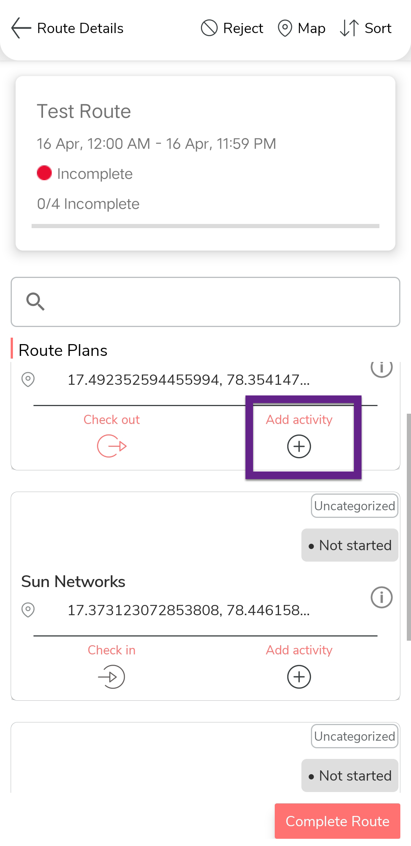Click the Test Route progress bar
The image size is (411, 846).
pyautogui.click(x=205, y=226)
